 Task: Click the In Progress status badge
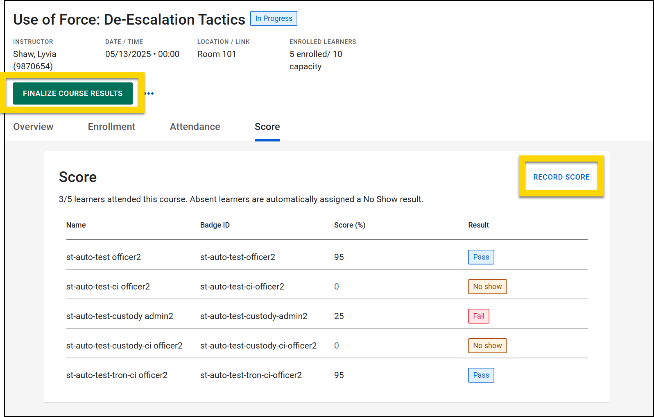point(274,18)
